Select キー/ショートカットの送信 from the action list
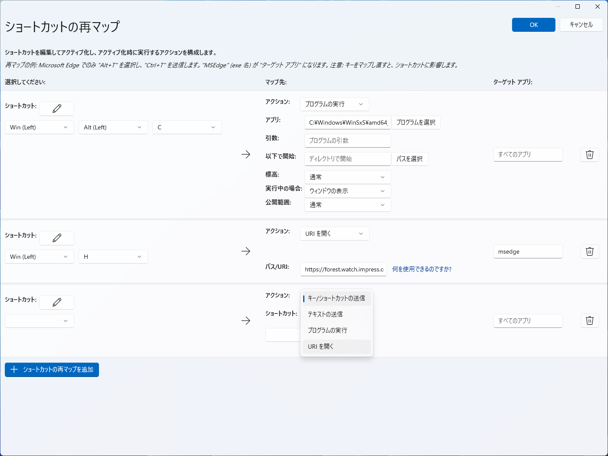 point(337,298)
